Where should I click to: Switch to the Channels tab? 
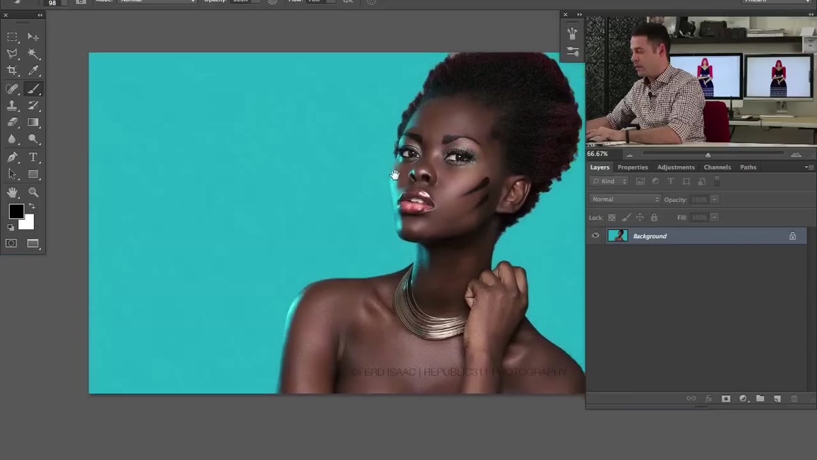point(717,167)
